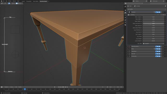Open the Tool properties tab
Image resolution: width=167 pixels, height=94 pixels.
tap(125, 7)
